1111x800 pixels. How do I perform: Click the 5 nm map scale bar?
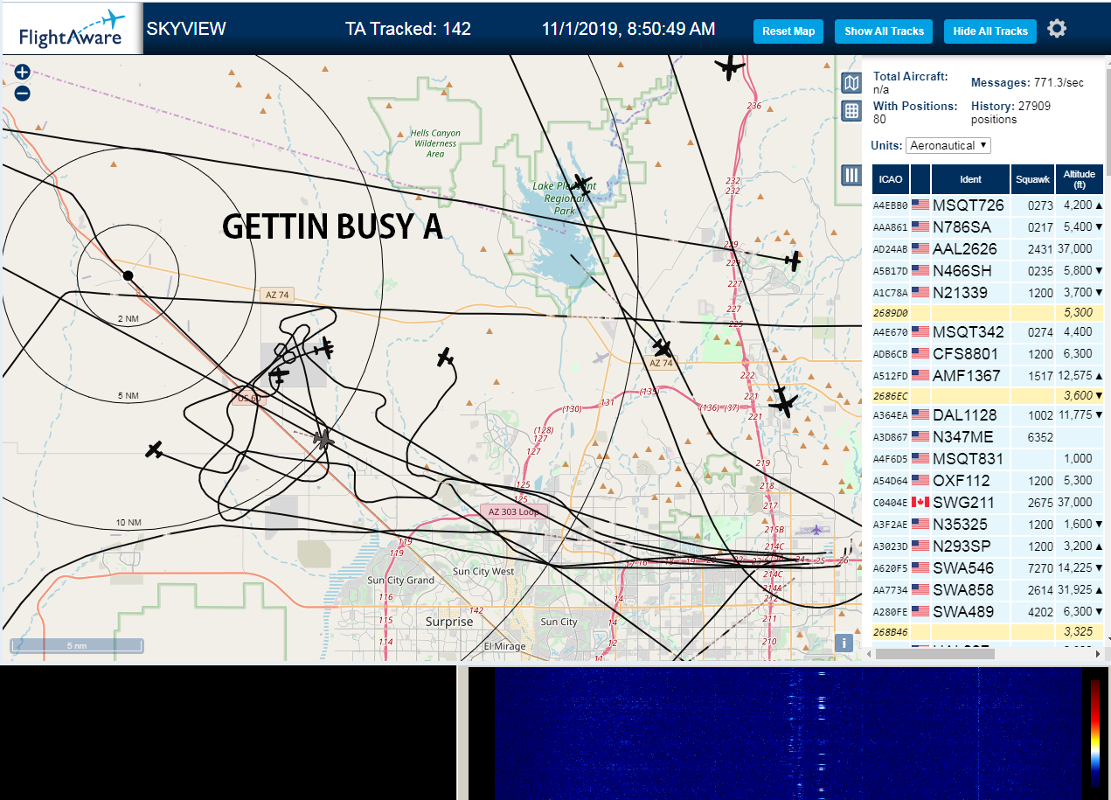tap(77, 645)
